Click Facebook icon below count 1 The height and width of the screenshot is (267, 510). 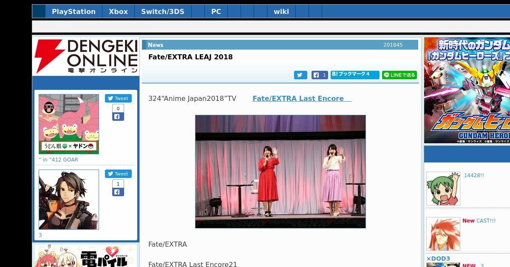coord(118,192)
